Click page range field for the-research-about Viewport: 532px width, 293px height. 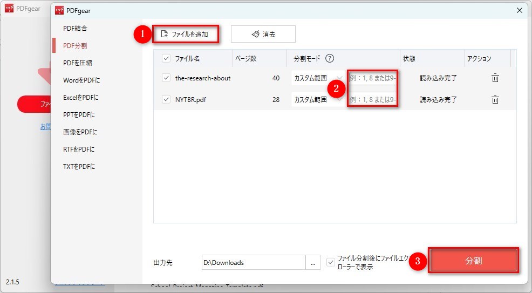point(372,78)
